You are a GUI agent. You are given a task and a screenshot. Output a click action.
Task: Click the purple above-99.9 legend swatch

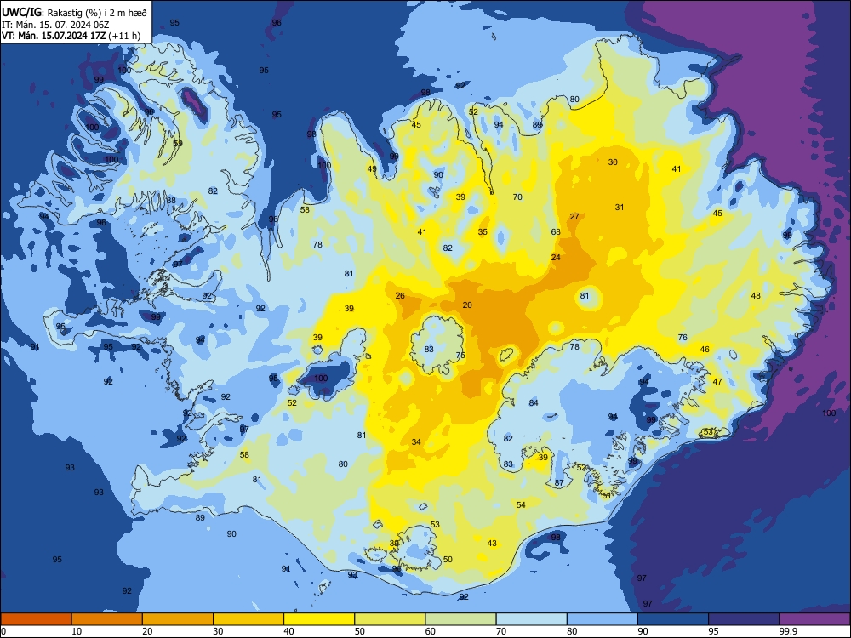tap(814, 619)
